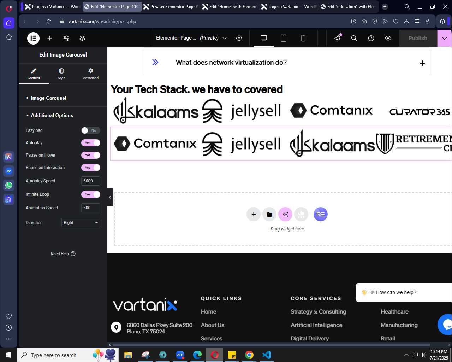Collapse the Additional Options section
This screenshot has height=362, width=452.
pyautogui.click(x=63, y=115)
